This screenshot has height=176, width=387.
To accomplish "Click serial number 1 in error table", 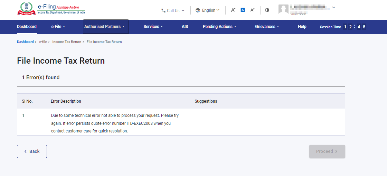I will [x=23, y=115].
